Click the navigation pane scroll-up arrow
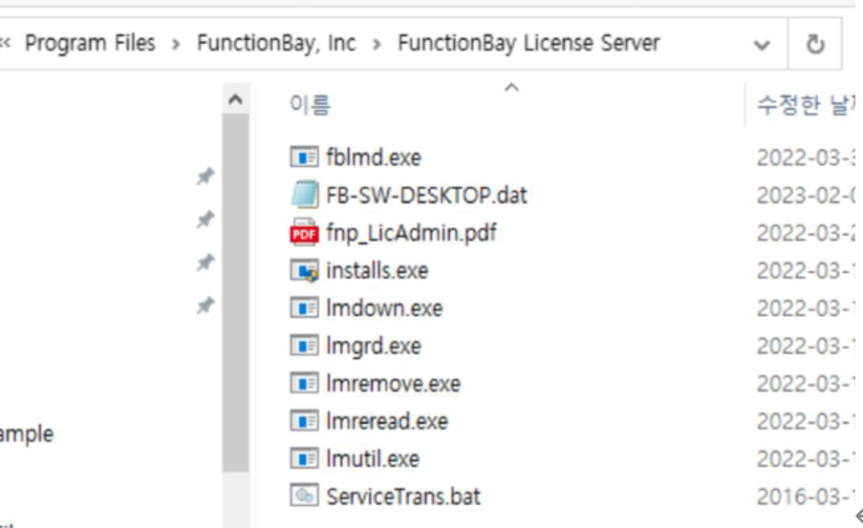The height and width of the screenshot is (528, 863). click(235, 99)
